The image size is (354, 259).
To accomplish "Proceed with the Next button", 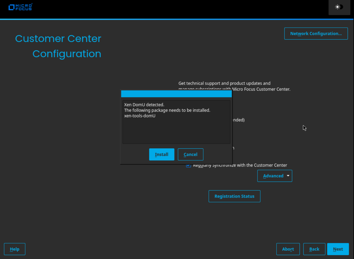I will (338, 249).
